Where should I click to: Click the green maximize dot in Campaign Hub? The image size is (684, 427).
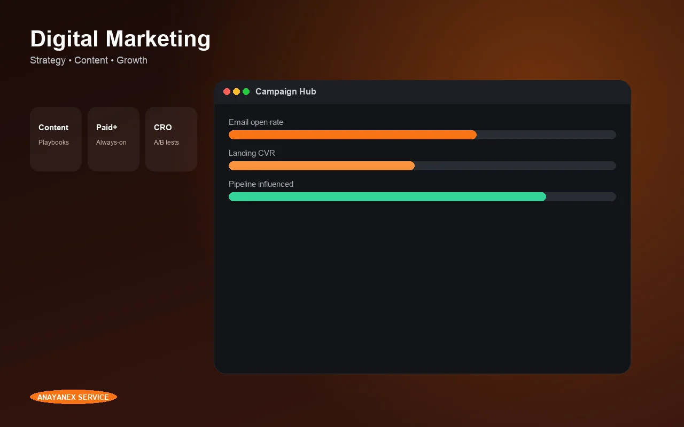[246, 92]
